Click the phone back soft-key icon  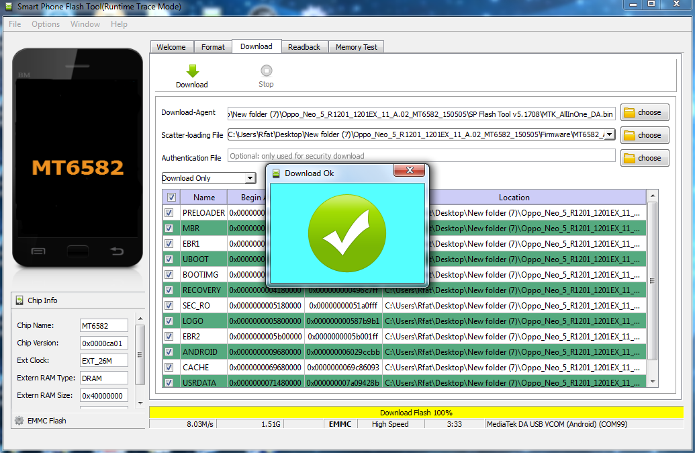coord(117,251)
